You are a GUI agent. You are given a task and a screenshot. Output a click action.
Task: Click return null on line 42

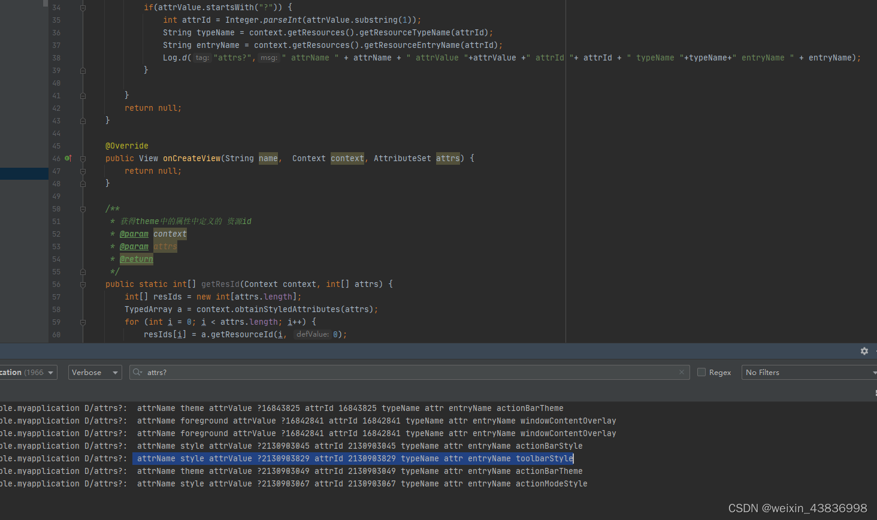click(x=152, y=108)
